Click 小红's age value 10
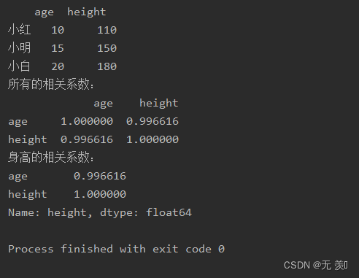 (x=58, y=30)
